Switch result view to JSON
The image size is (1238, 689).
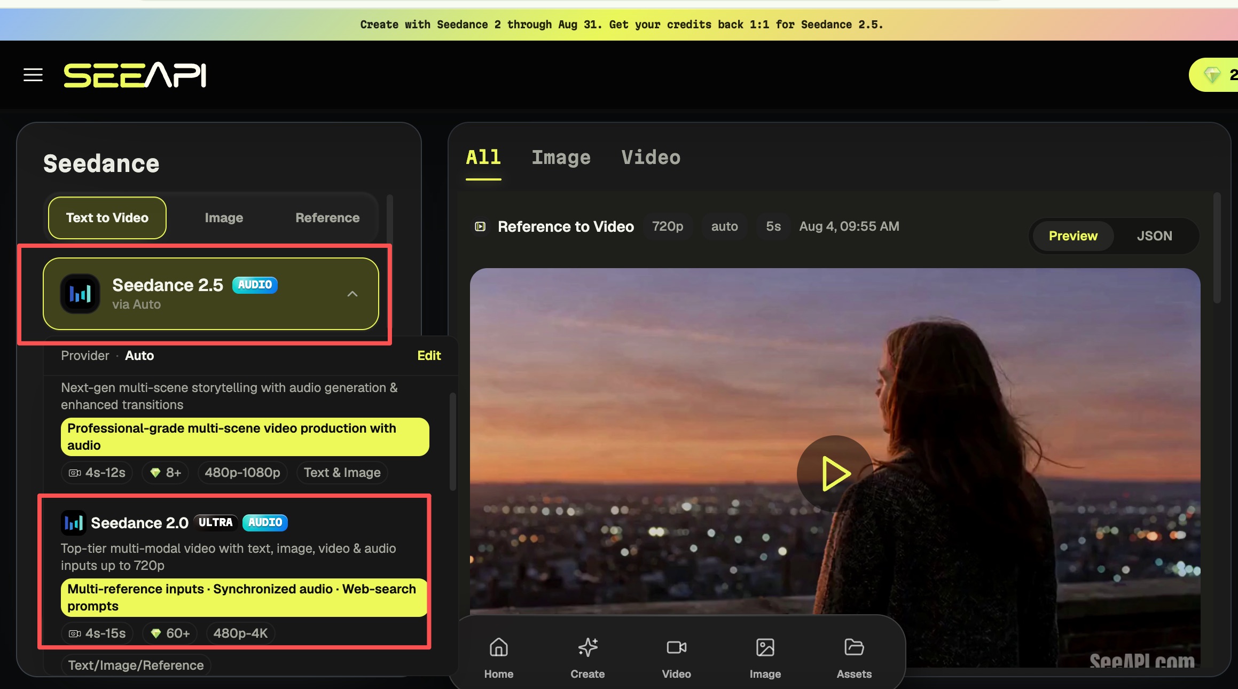1155,236
